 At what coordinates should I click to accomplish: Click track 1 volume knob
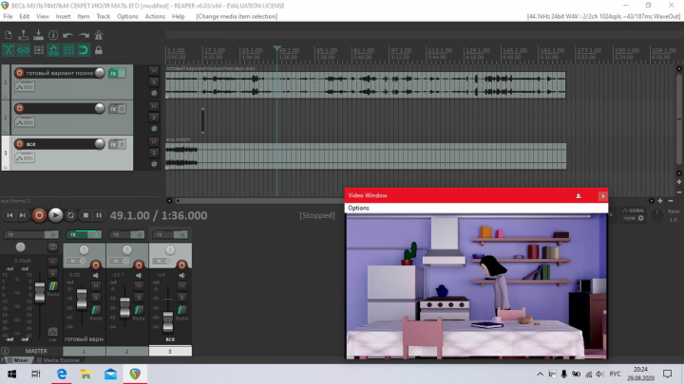tap(100, 73)
